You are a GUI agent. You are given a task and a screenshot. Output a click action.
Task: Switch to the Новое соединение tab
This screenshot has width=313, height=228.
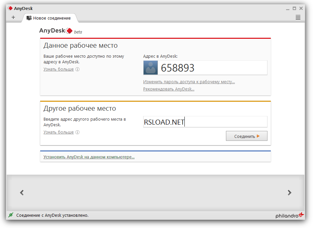tap(52, 19)
